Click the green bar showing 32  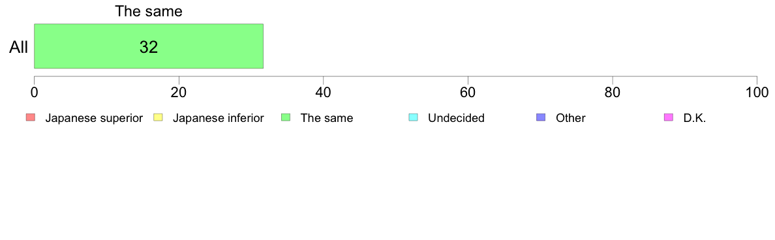148,46
